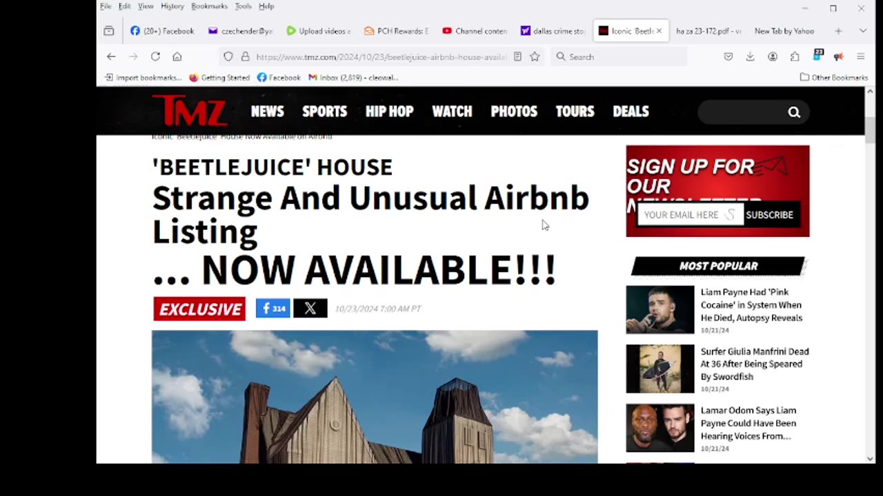
Task: Click the Liam Payne microphone thumbnail
Action: pos(660,310)
